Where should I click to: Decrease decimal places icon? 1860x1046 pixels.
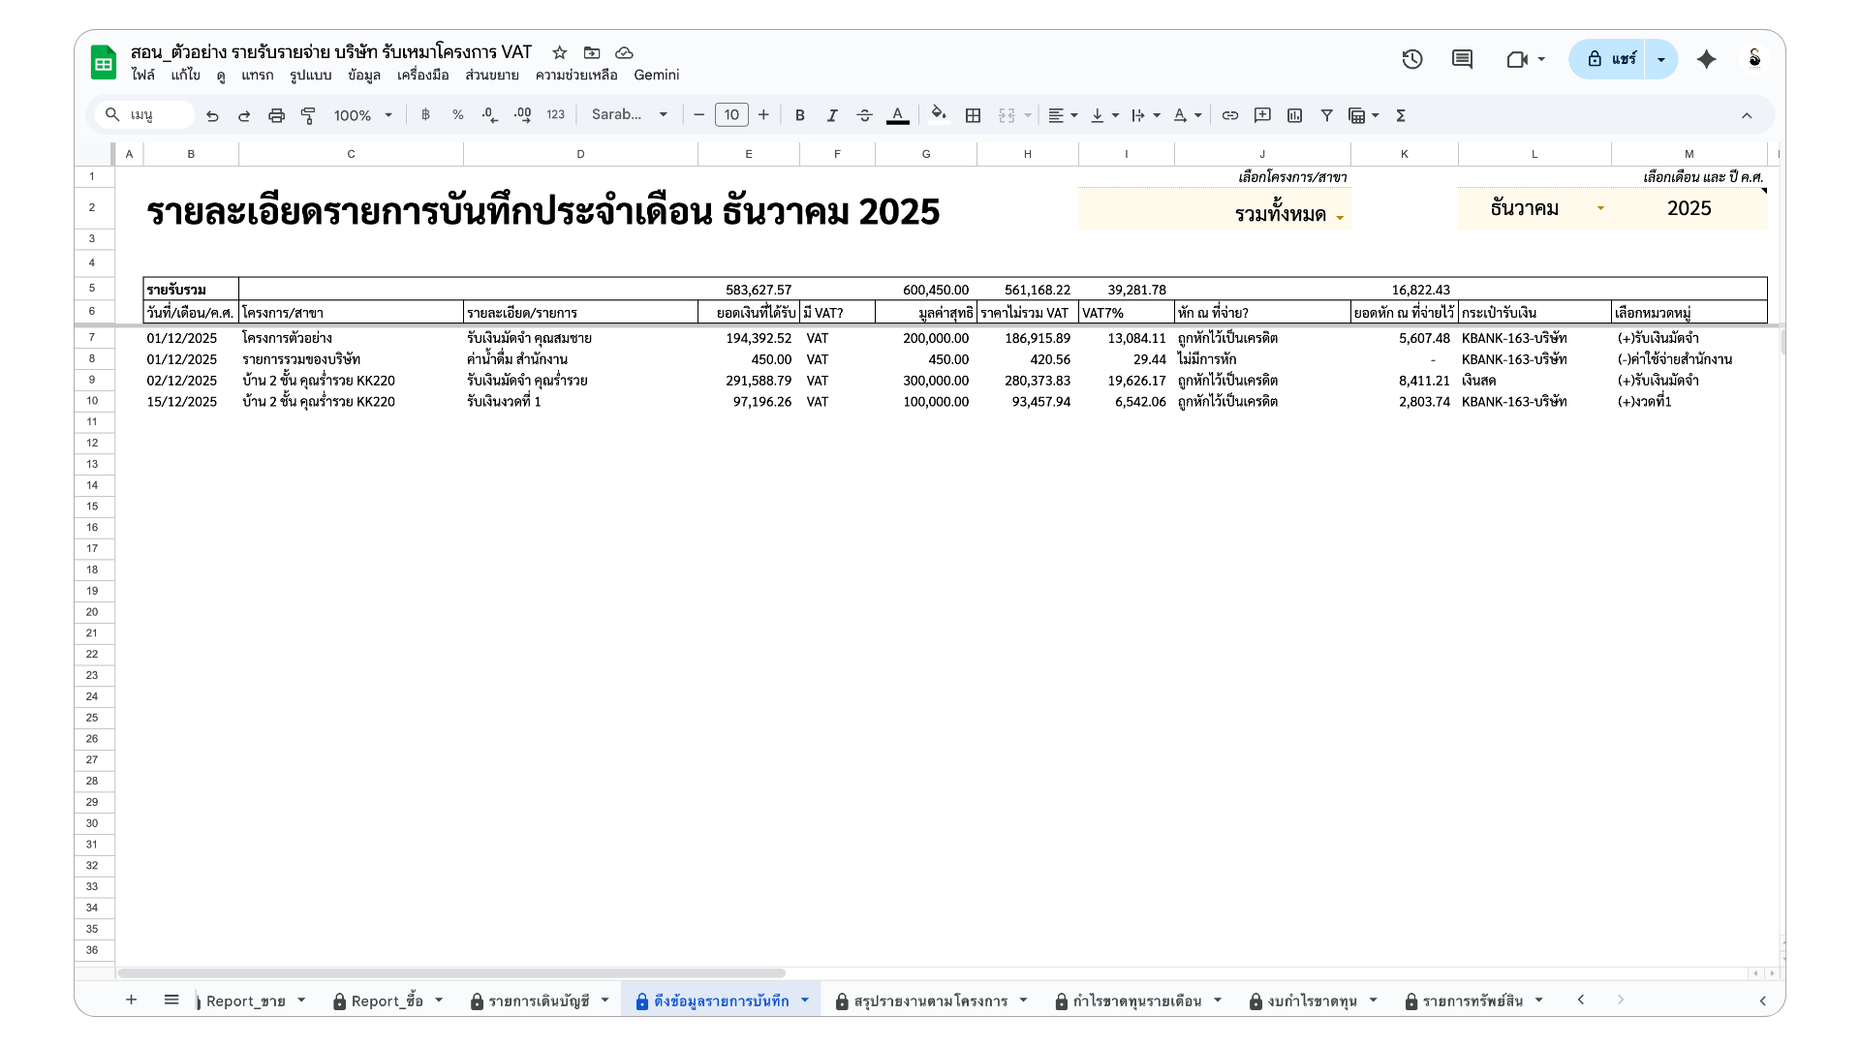(490, 114)
